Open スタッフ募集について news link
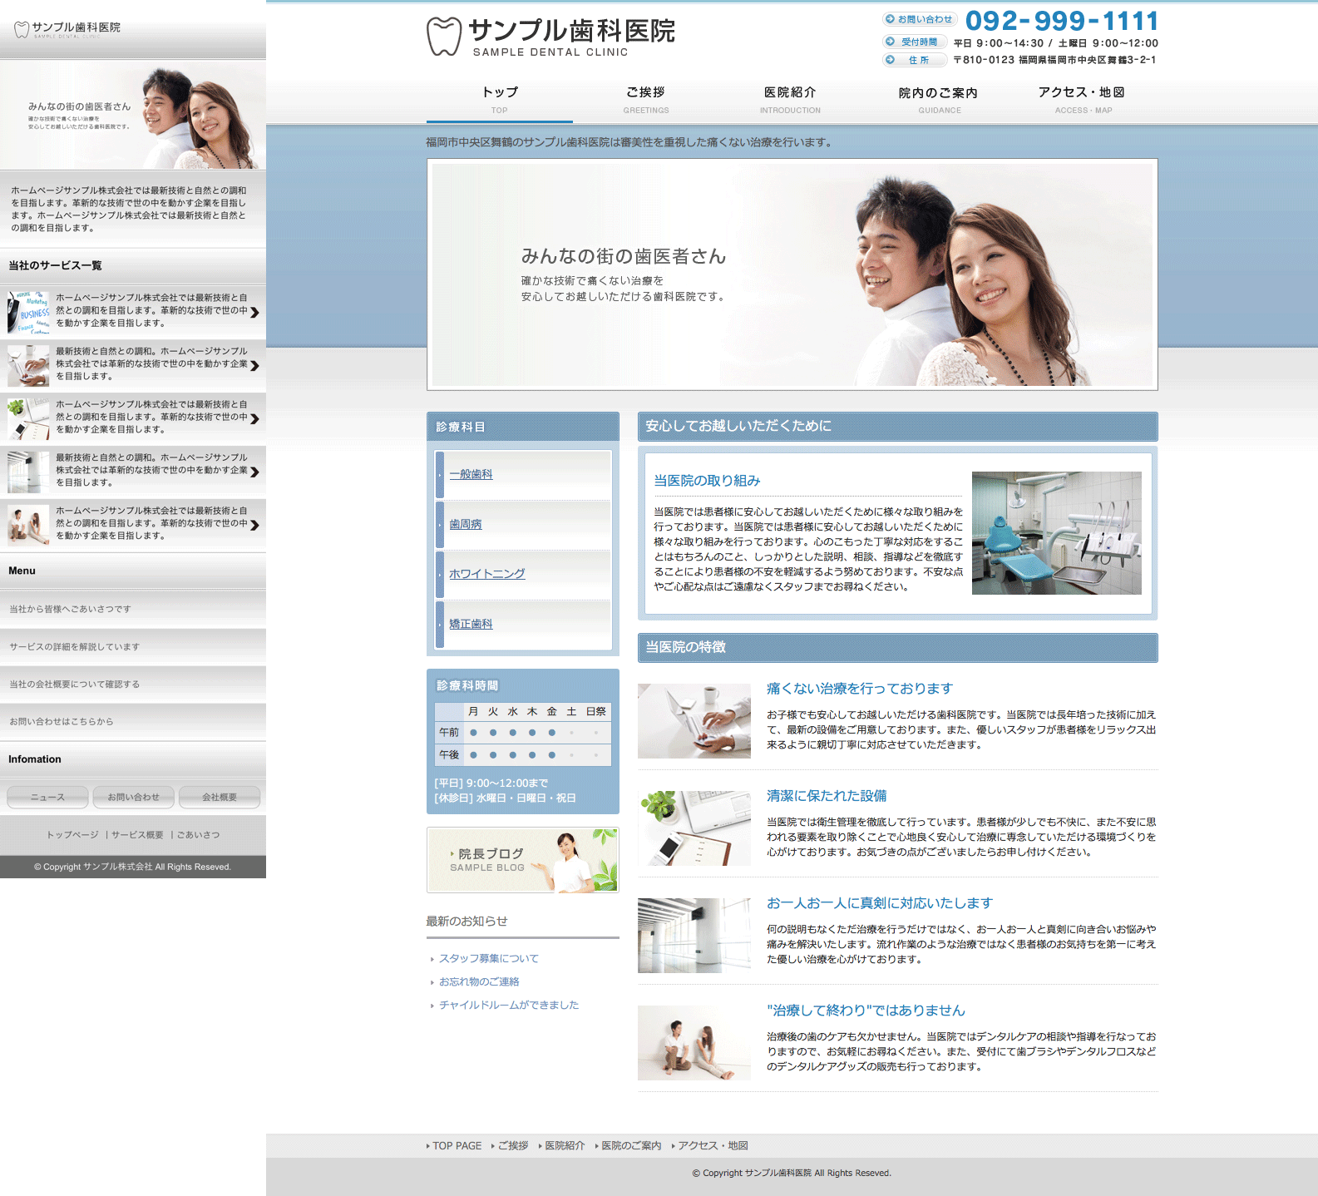The width and height of the screenshot is (1318, 1196). pos(488,958)
